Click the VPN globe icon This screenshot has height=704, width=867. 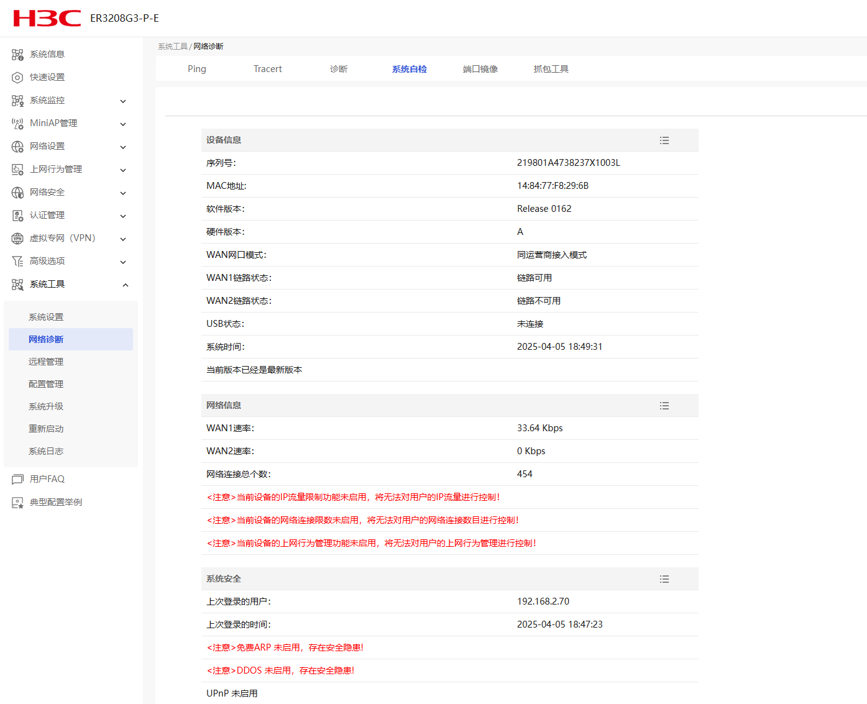point(17,239)
